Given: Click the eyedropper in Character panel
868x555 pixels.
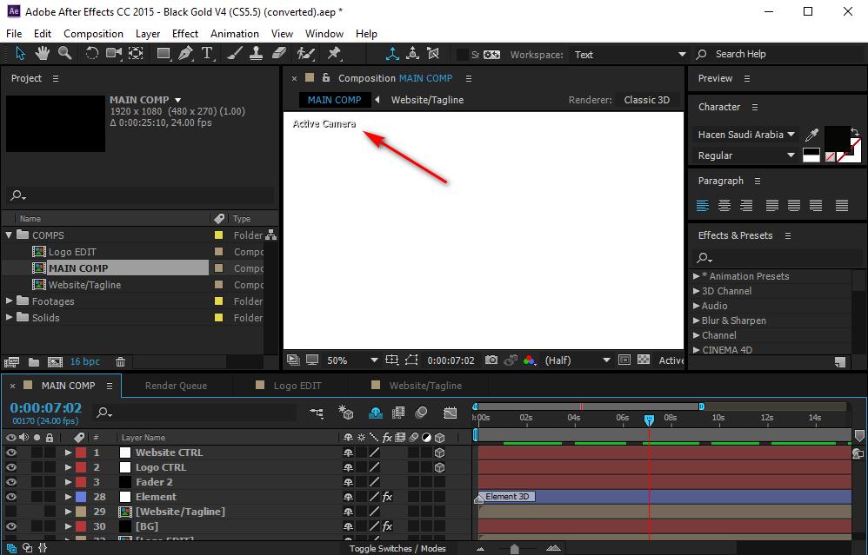Looking at the screenshot, I should (x=811, y=135).
